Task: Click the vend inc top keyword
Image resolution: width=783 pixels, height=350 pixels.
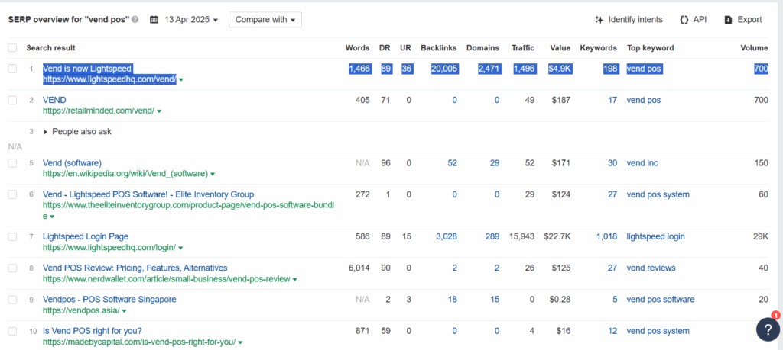Action: [x=642, y=163]
